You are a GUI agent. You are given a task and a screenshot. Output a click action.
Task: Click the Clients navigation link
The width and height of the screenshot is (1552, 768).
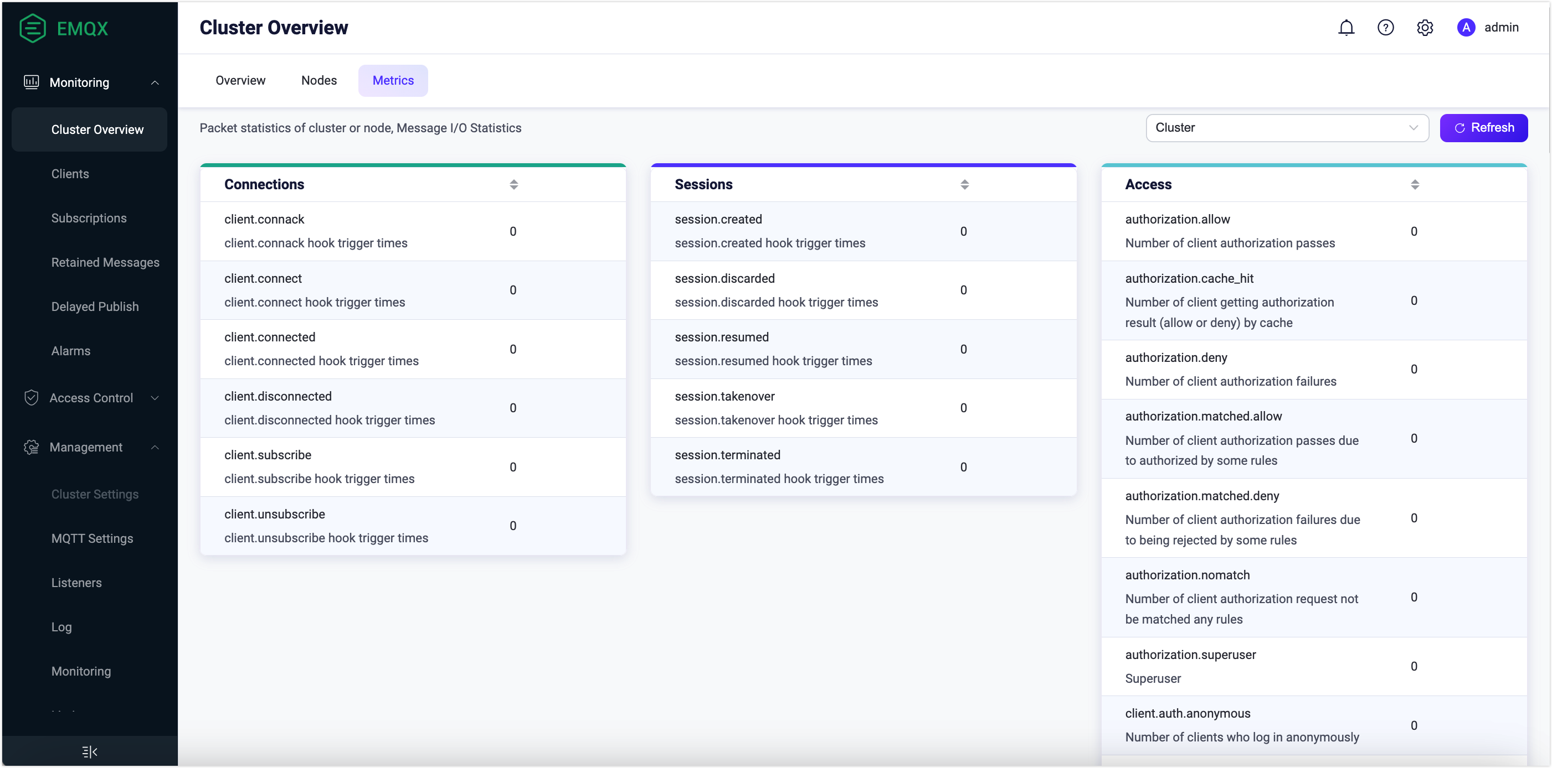[69, 174]
